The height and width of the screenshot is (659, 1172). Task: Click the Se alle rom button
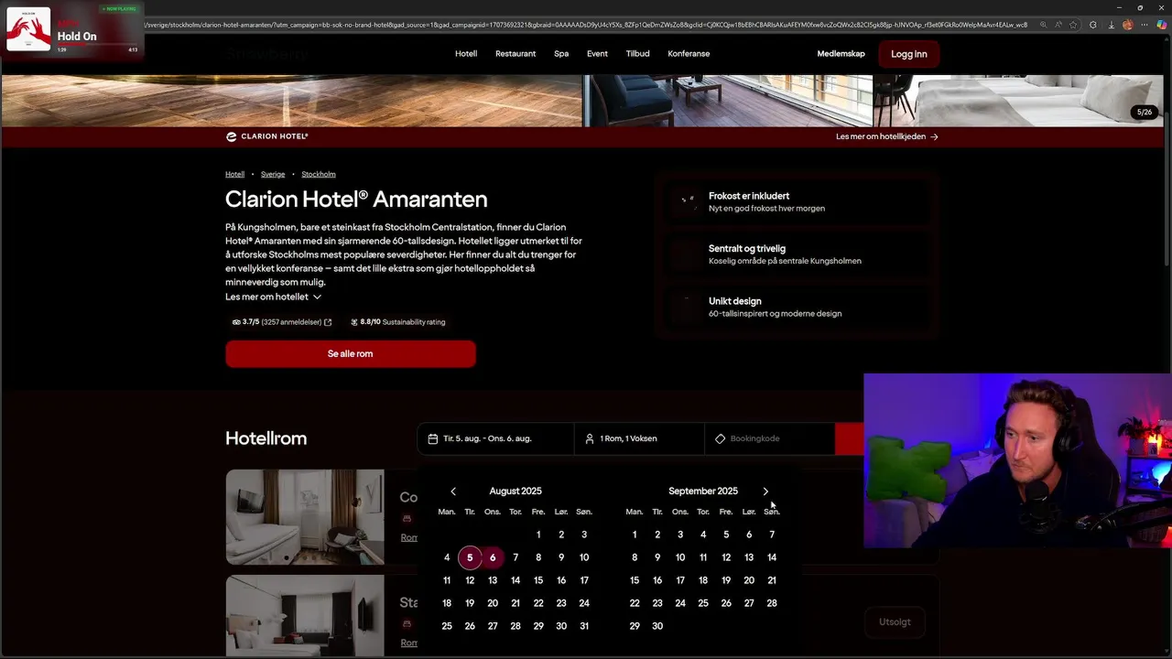[x=351, y=354]
